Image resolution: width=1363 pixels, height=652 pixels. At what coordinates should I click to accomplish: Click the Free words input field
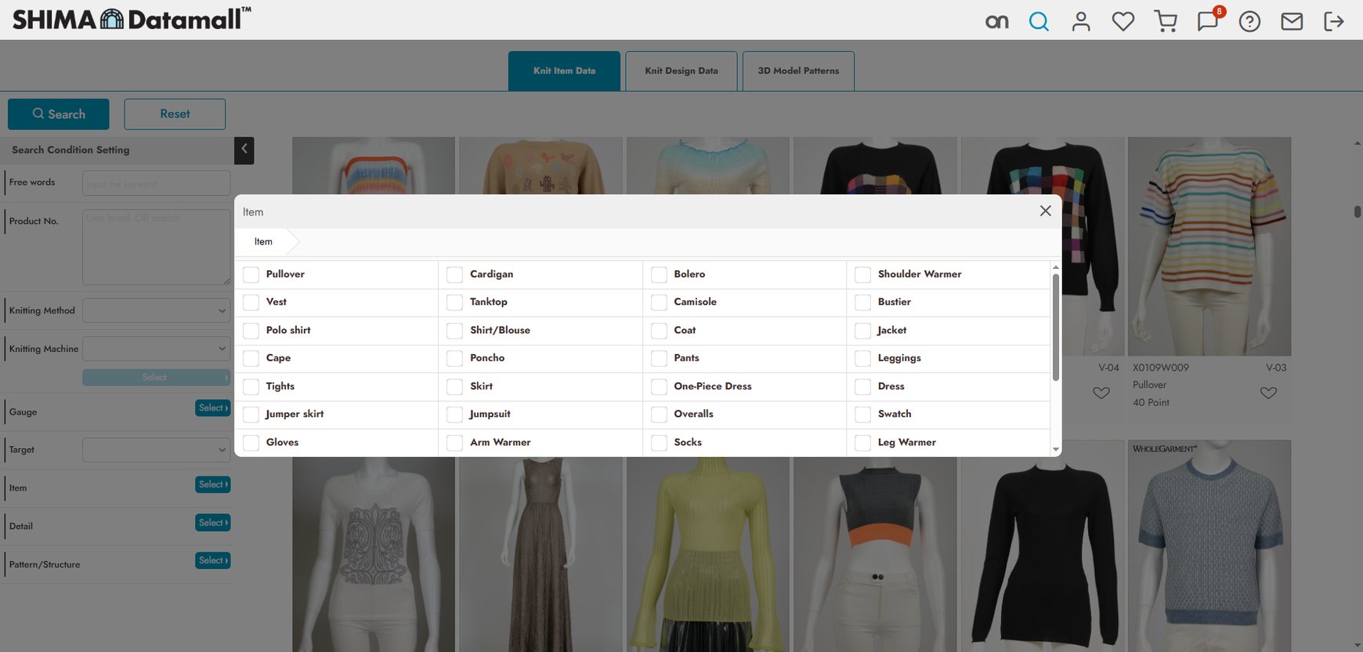pos(157,183)
